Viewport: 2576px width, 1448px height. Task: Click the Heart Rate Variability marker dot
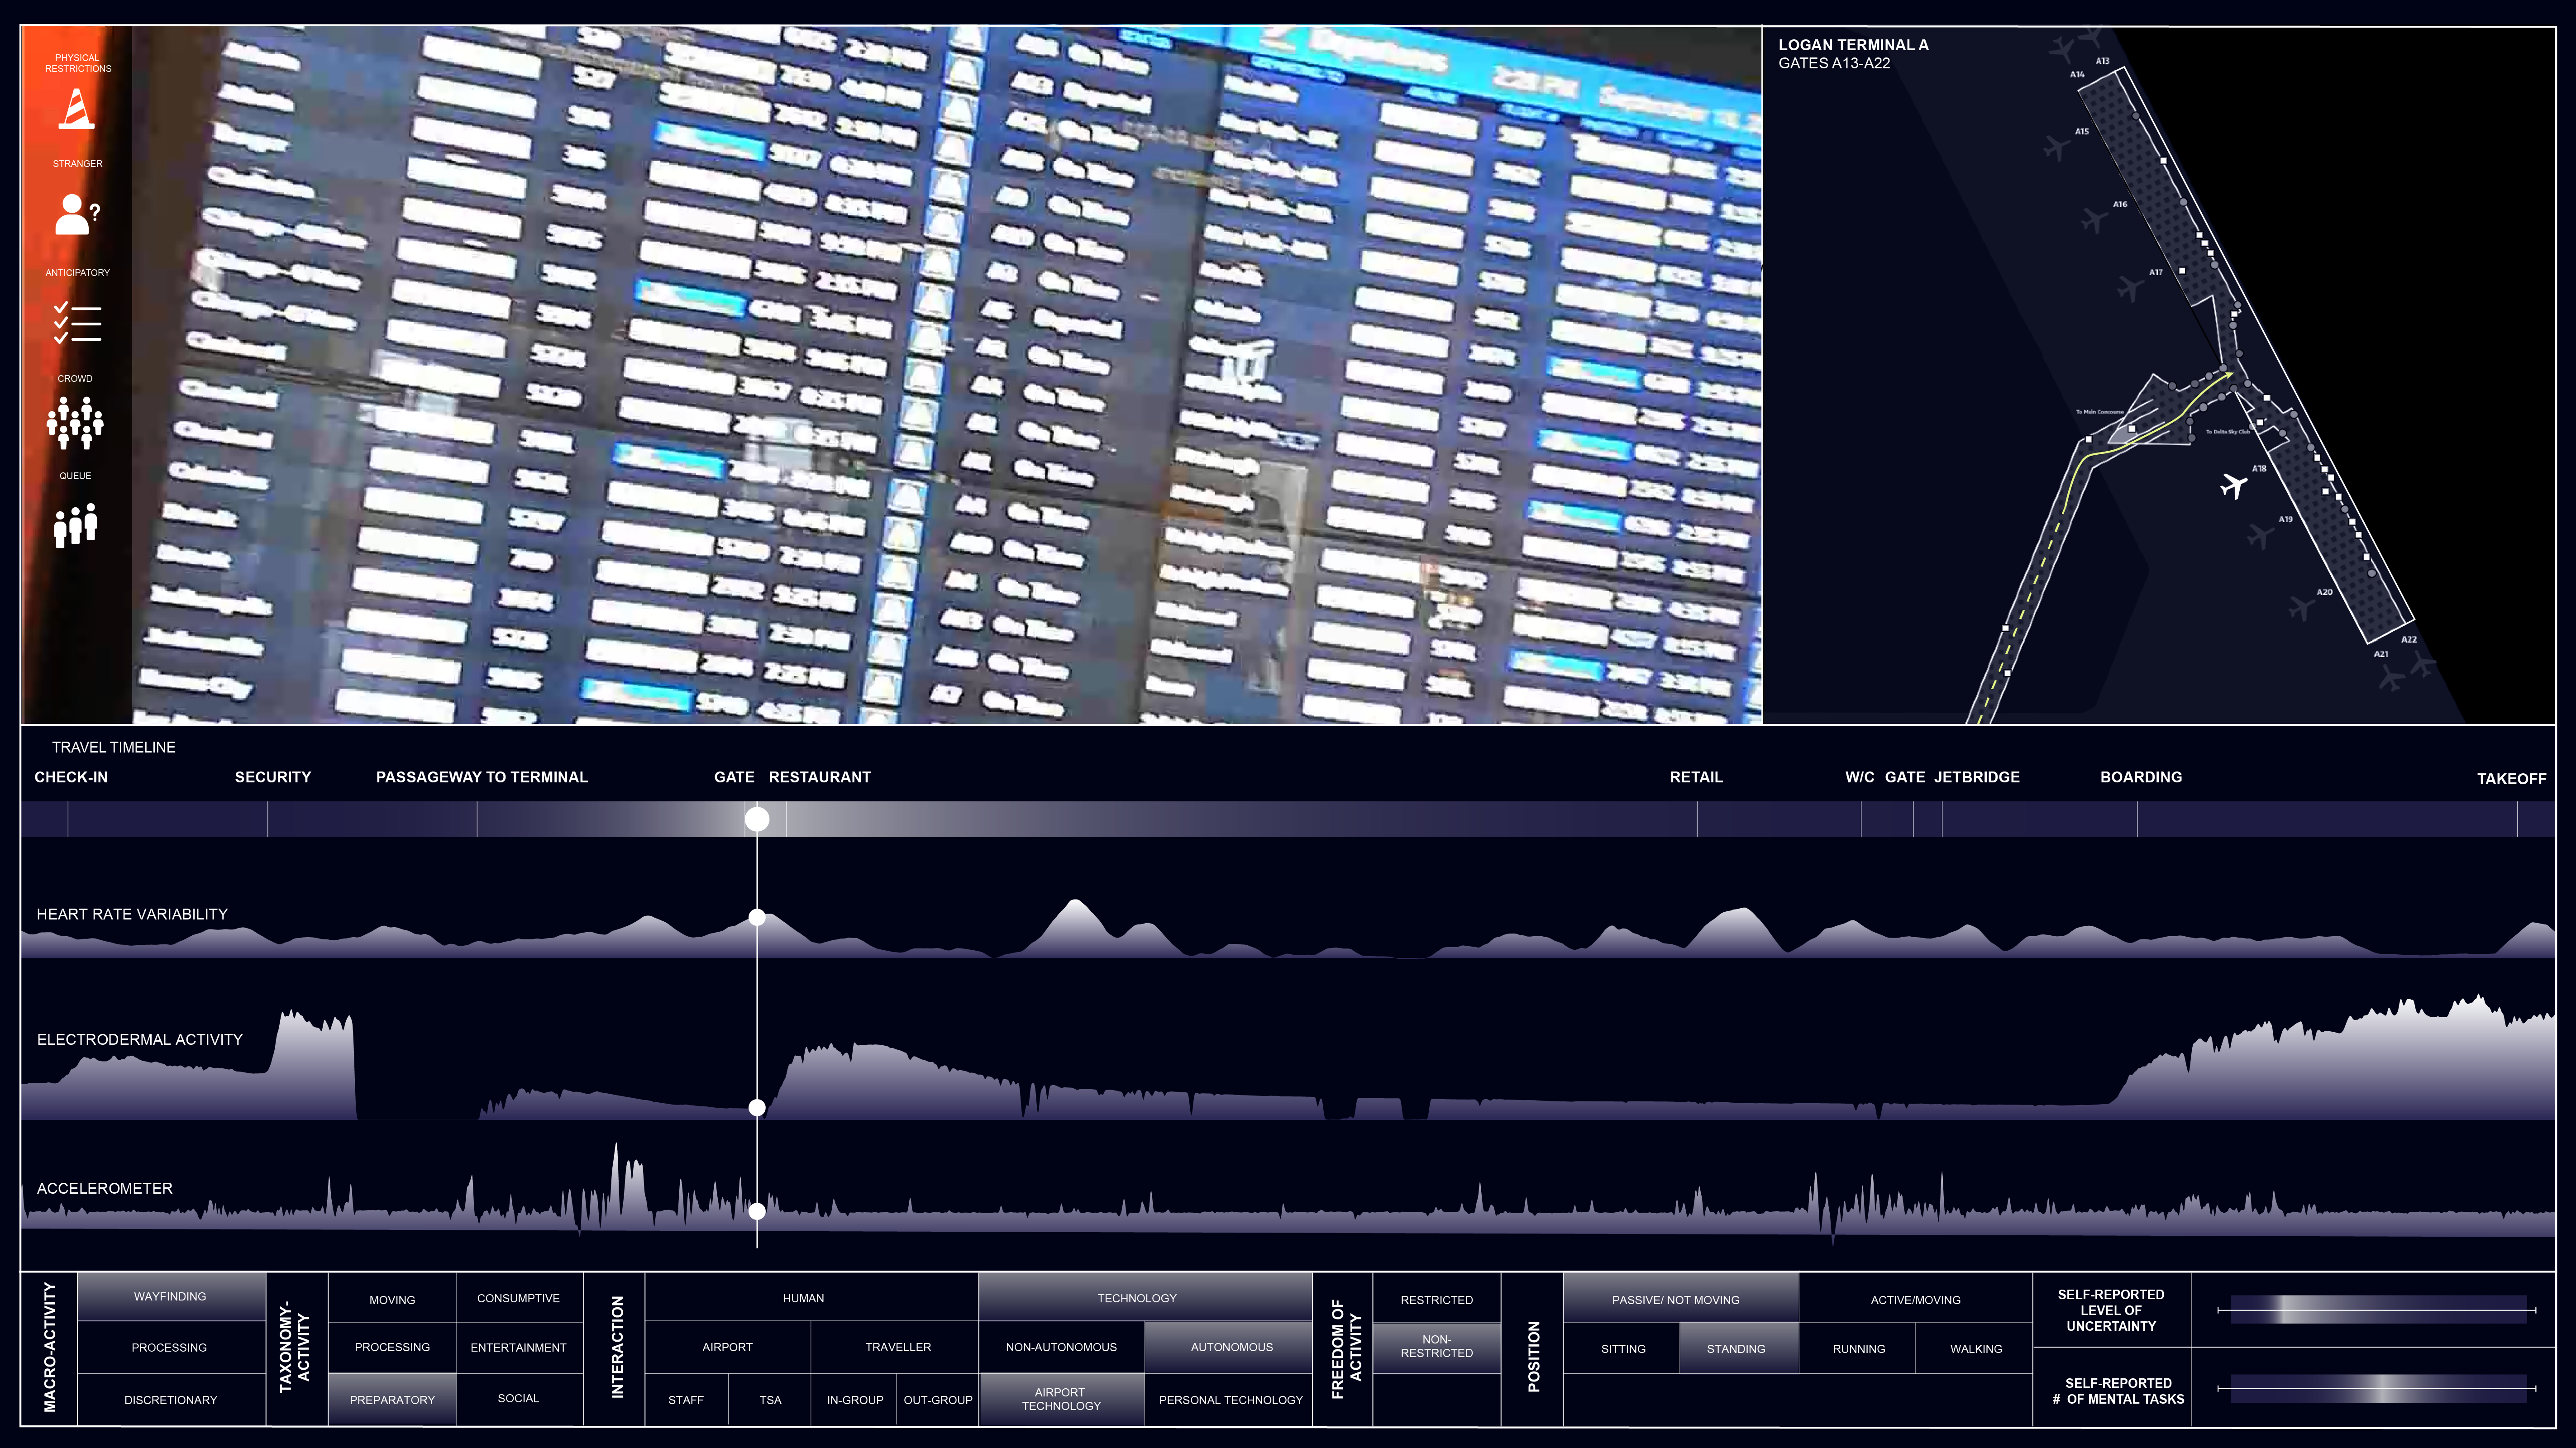757,917
